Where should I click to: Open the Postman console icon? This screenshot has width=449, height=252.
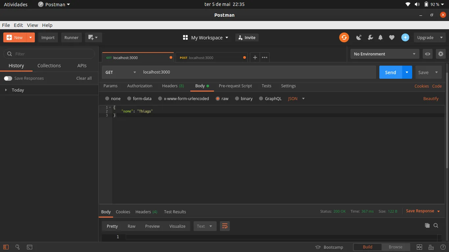click(x=30, y=247)
